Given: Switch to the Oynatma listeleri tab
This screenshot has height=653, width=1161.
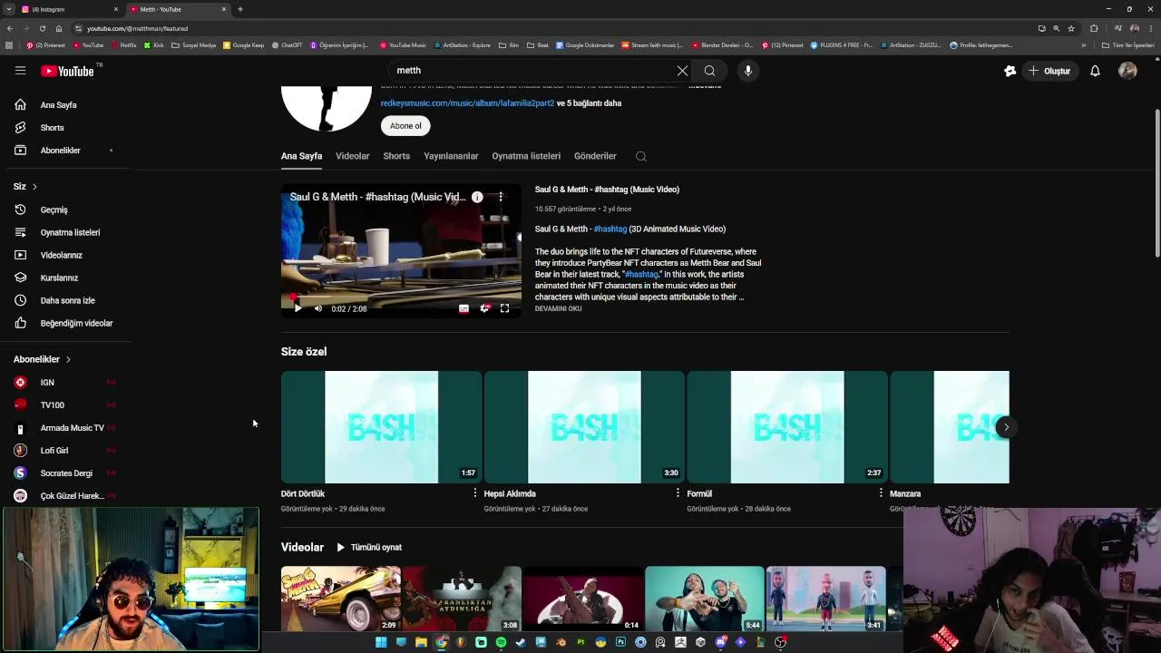Looking at the screenshot, I should click(526, 156).
